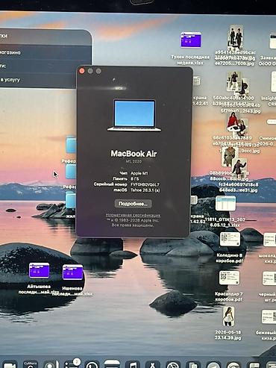This screenshot has width=276, height=368.
Task: Select the olive coat photo thumbnail
Action: coord(229,157)
